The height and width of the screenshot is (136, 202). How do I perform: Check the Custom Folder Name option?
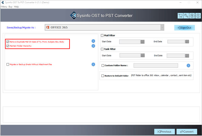pos(103,66)
